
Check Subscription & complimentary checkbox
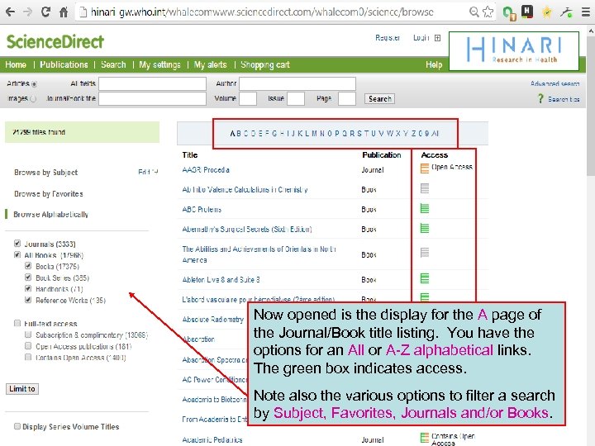click(28, 334)
